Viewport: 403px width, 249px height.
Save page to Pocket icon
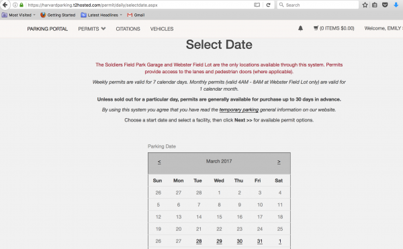[385, 5]
